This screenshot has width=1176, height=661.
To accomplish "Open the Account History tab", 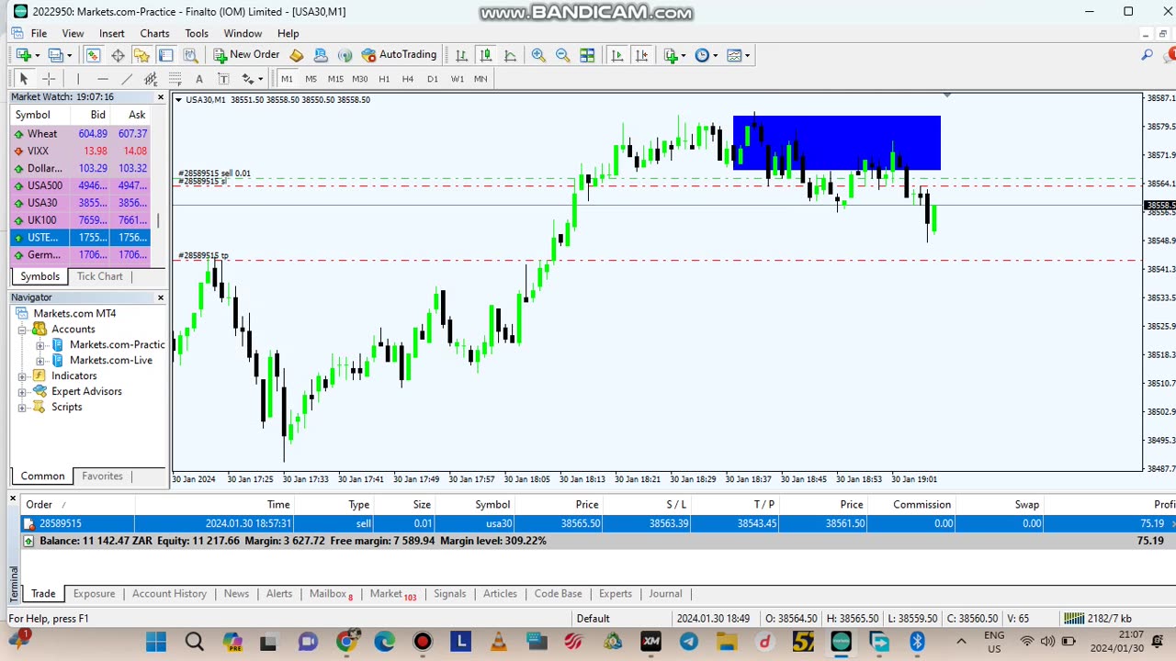I will pos(169,594).
